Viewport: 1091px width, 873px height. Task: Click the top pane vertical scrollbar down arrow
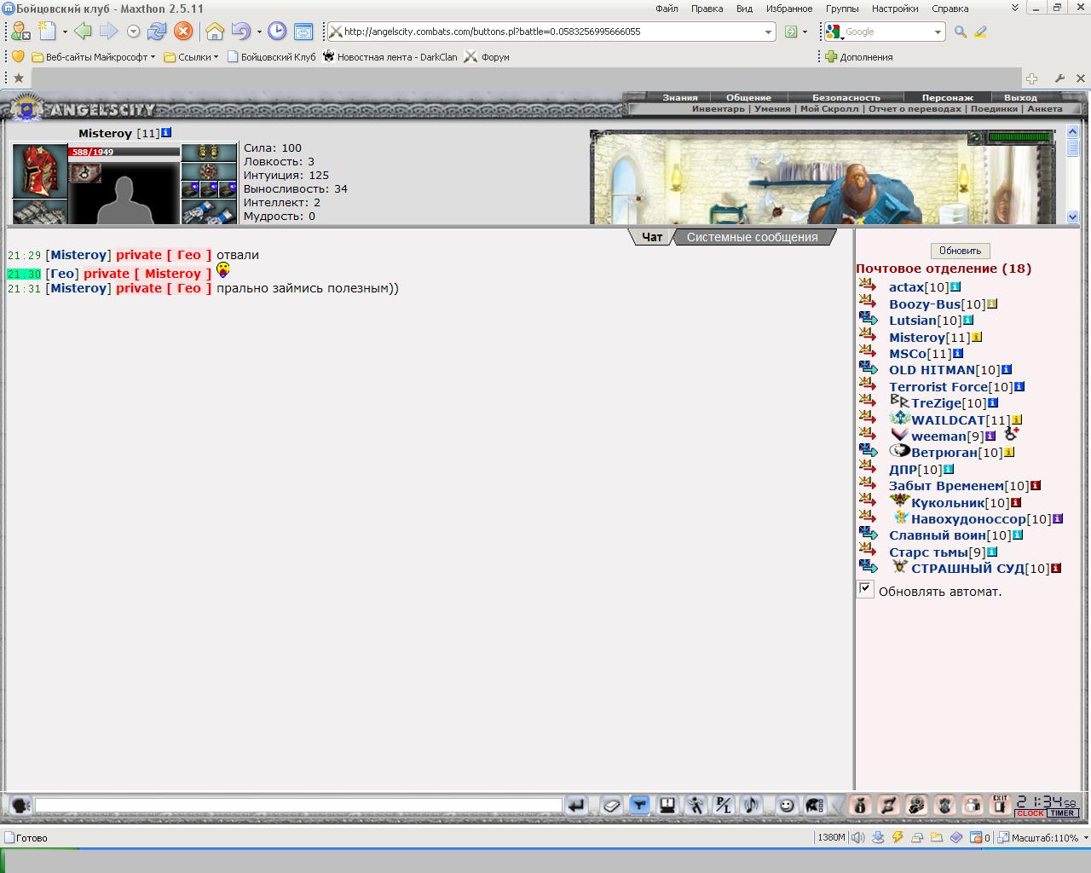click(1072, 217)
